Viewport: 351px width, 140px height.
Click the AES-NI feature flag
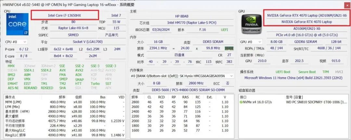point(13,88)
